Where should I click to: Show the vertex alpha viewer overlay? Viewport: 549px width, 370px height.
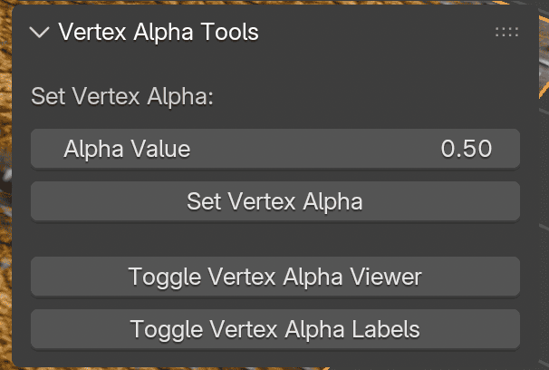click(x=275, y=276)
